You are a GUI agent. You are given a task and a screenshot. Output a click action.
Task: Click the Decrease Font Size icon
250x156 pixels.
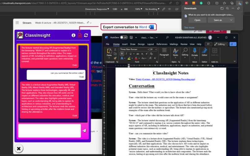(x=155, y=58)
